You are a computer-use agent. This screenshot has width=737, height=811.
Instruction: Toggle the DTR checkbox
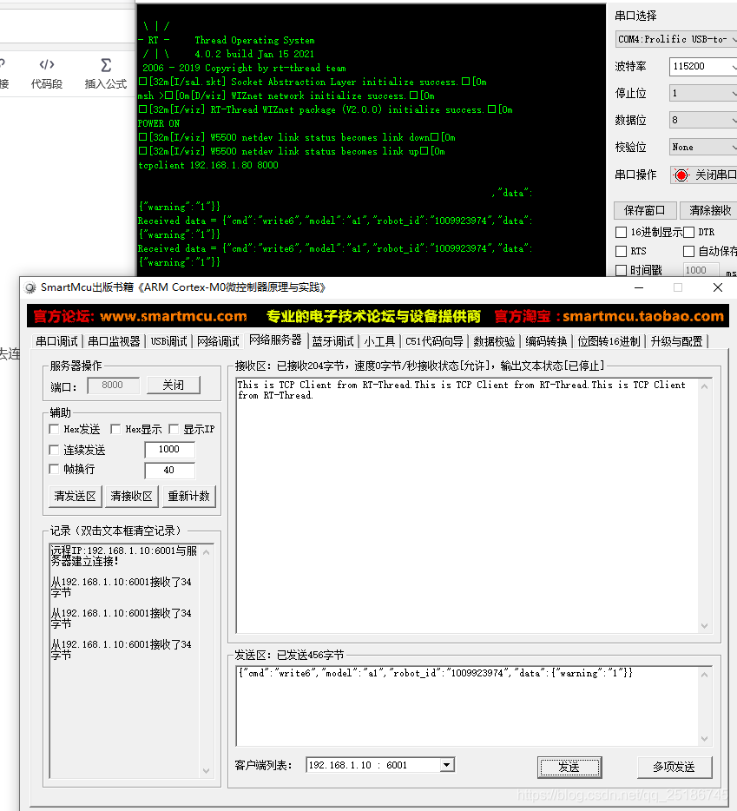point(688,232)
